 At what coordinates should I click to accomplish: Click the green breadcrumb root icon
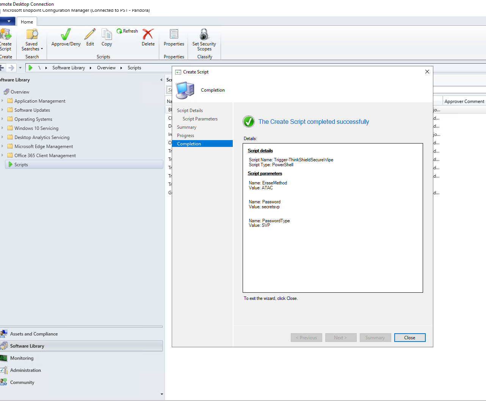pos(30,68)
